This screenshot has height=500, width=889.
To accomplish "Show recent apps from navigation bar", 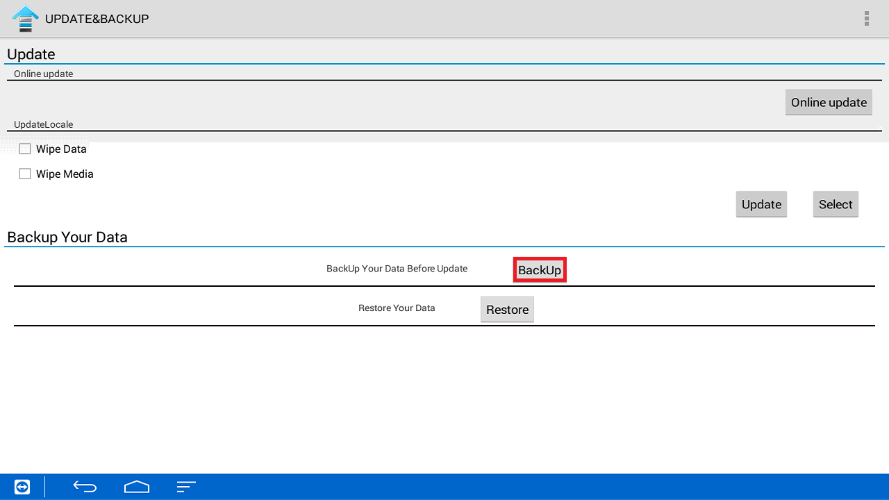I will pyautogui.click(x=186, y=487).
